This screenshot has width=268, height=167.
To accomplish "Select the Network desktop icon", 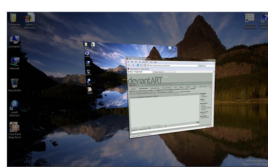I will click(15, 63).
